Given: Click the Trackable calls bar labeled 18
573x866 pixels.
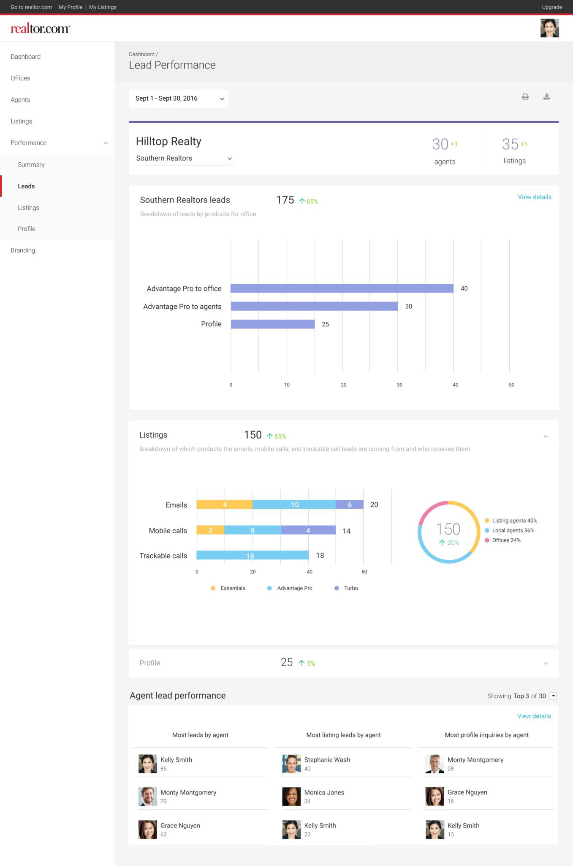Looking at the screenshot, I should pyautogui.click(x=253, y=555).
